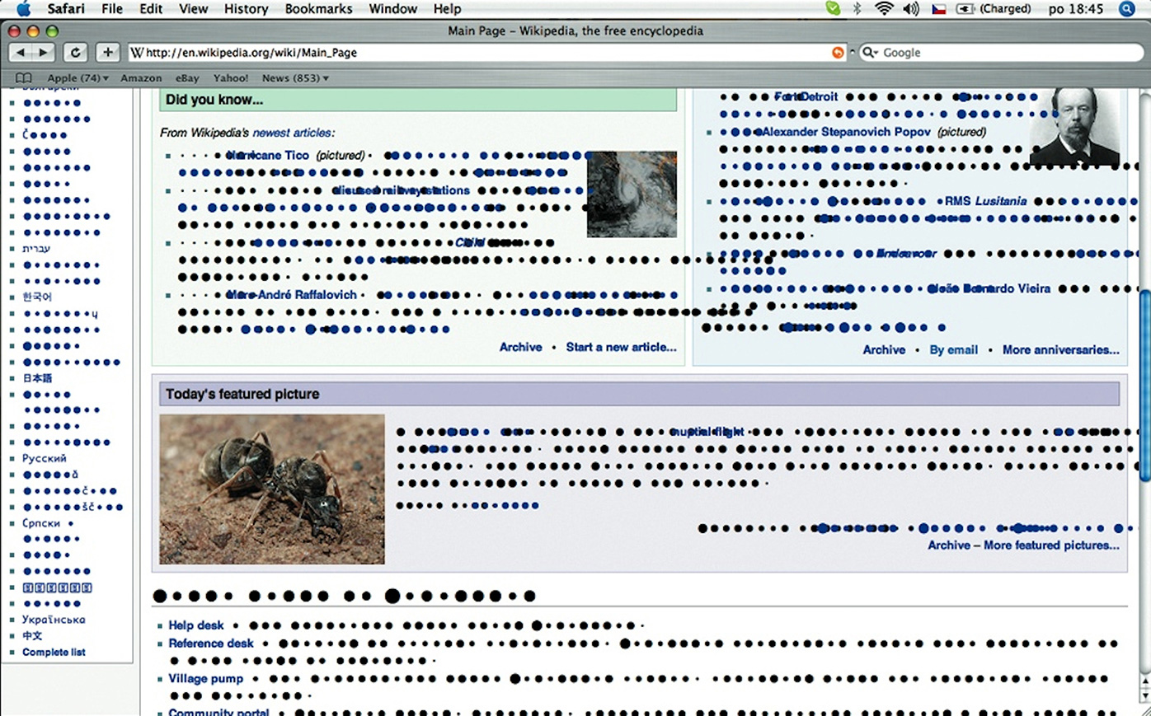Open the Help menu
The height and width of the screenshot is (716, 1151).
(447, 9)
